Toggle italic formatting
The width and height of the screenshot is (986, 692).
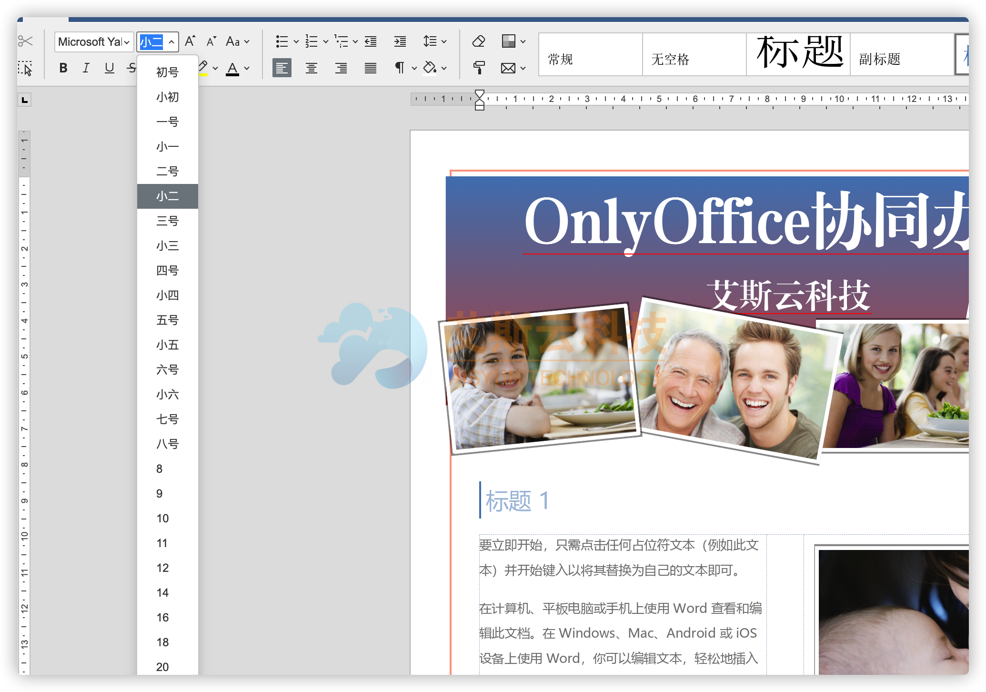click(x=86, y=68)
